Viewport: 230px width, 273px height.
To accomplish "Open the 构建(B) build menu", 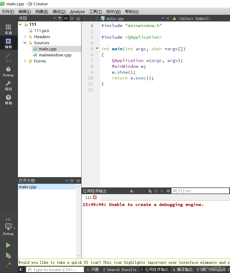I will point(42,12).
